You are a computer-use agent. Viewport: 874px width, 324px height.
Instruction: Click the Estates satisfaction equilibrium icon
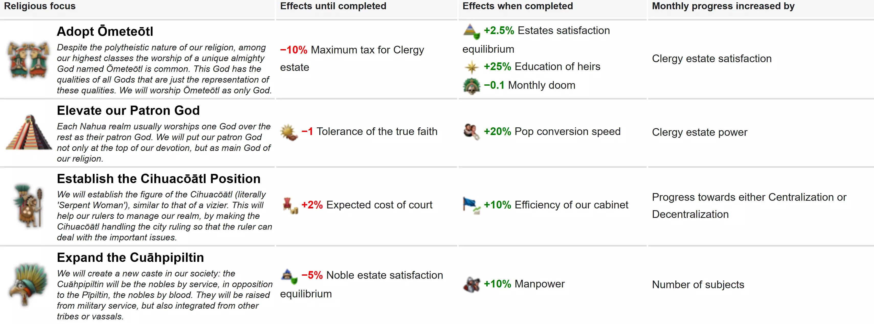tap(471, 31)
